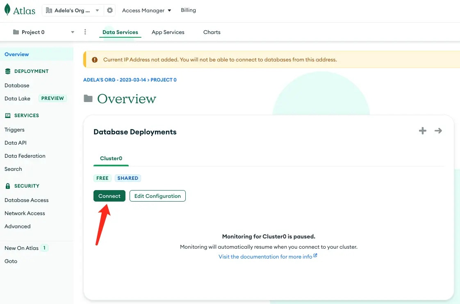This screenshot has height=304, width=460.
Task: Switch to App Services tab
Action: point(168,32)
